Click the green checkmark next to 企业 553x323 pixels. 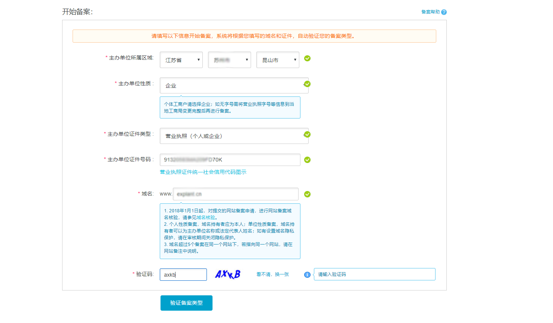coord(307,84)
